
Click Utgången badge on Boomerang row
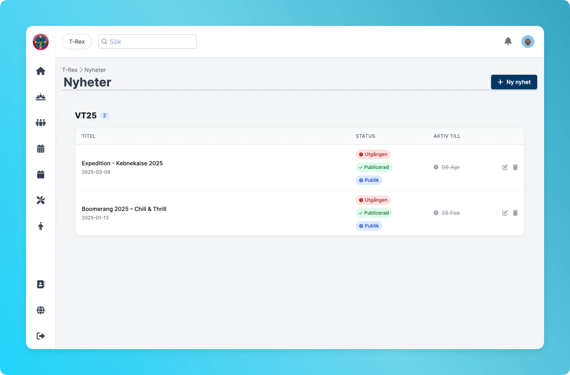click(x=373, y=200)
